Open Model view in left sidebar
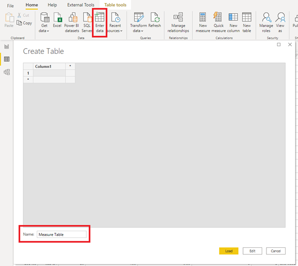Viewport: 298px width, 266px height. tap(7, 72)
